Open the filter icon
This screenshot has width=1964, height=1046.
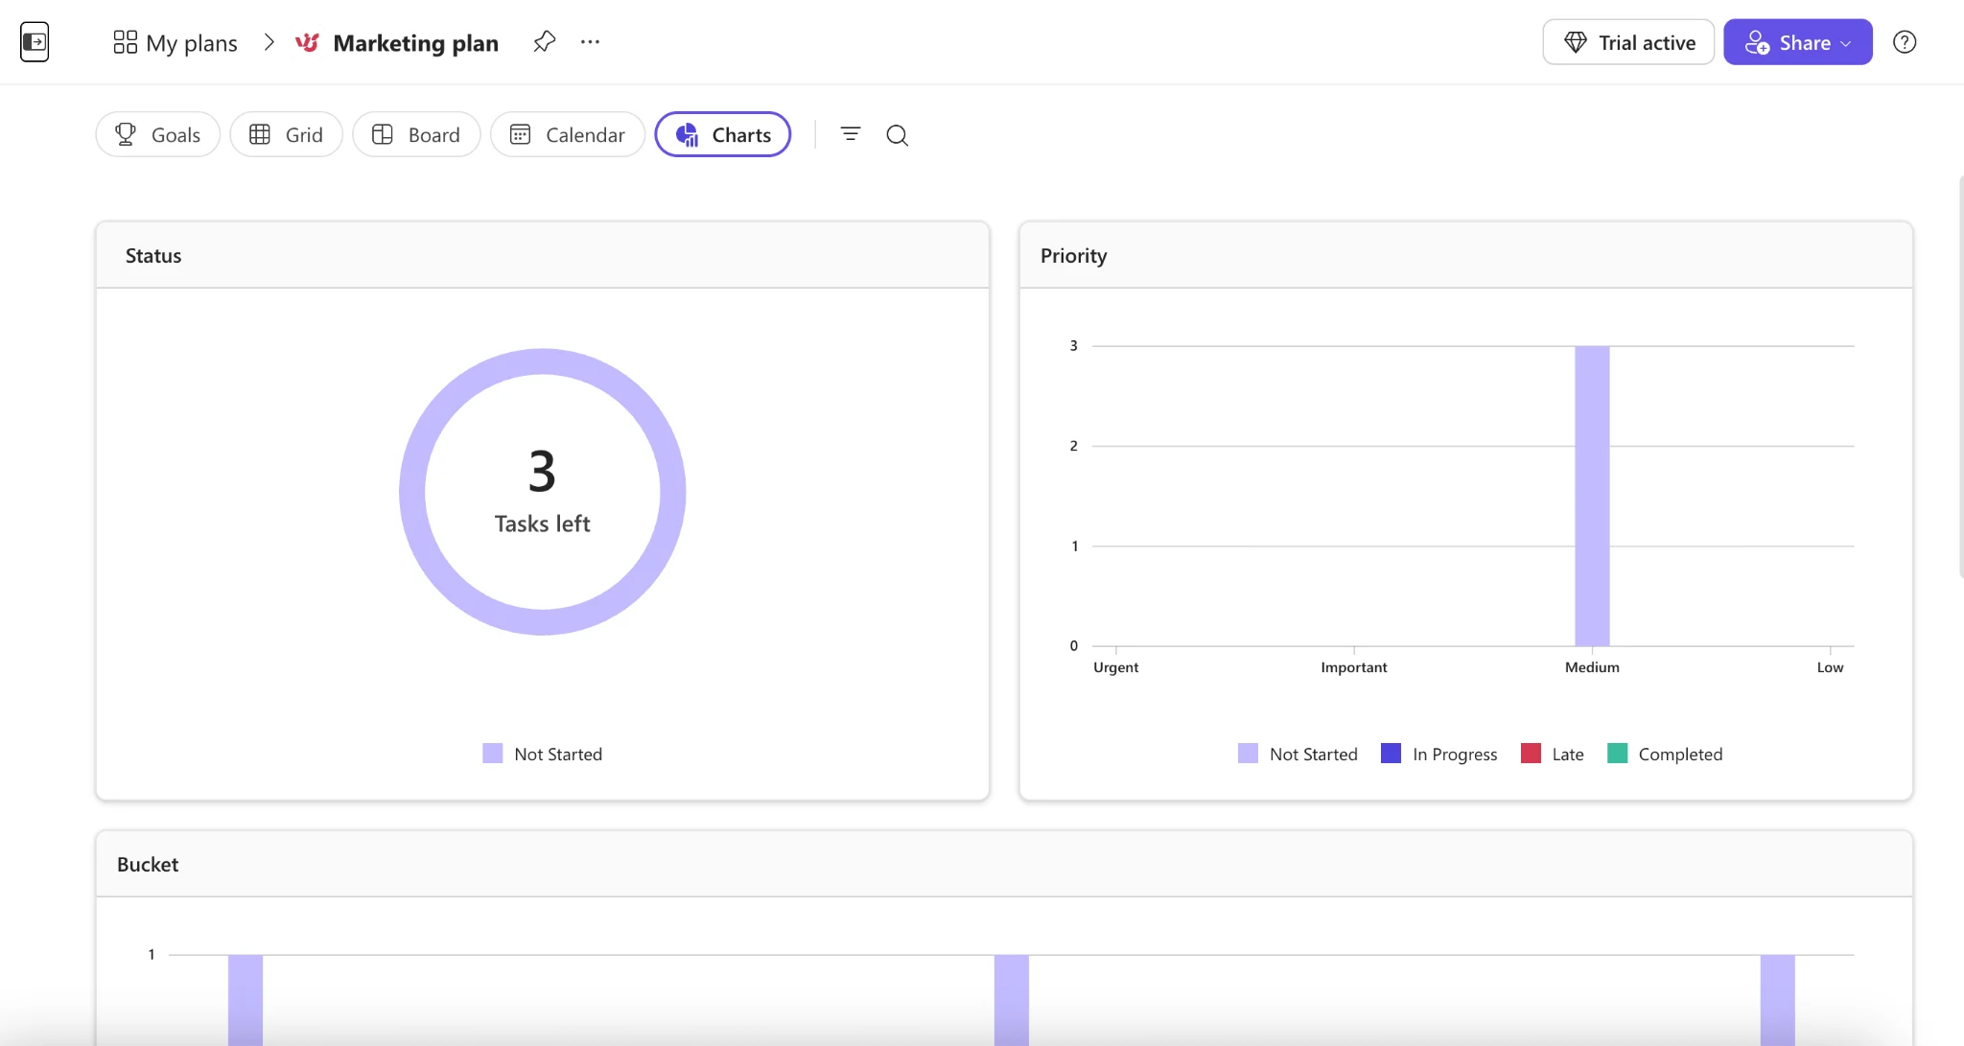[851, 134]
